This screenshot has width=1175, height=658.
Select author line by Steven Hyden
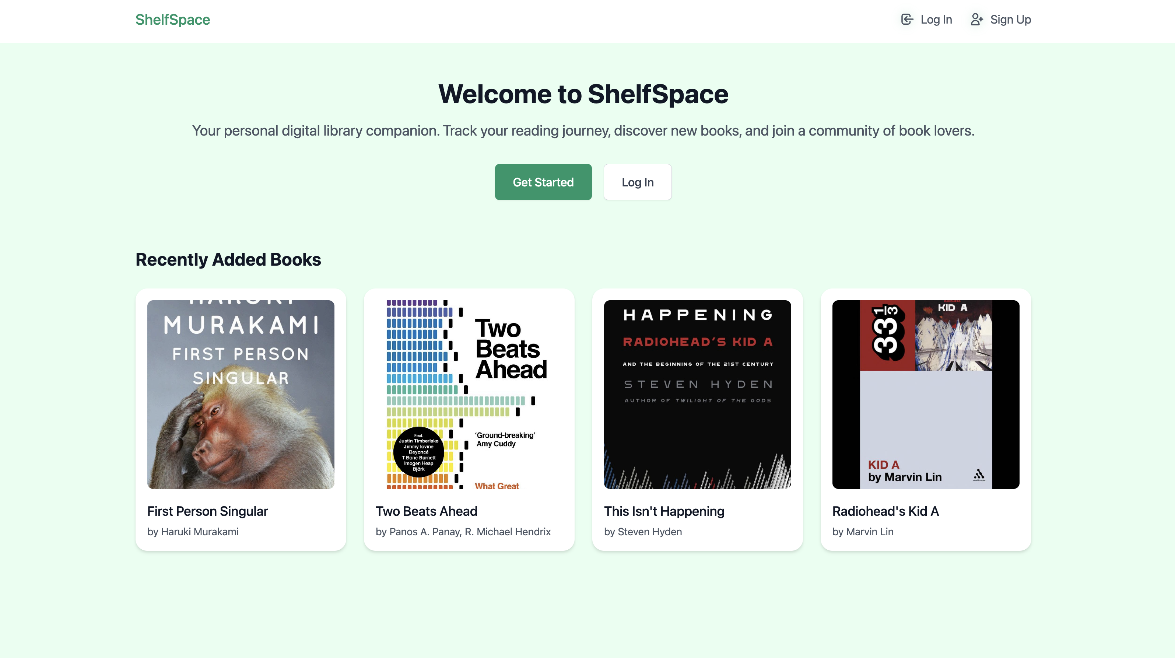[642, 532]
